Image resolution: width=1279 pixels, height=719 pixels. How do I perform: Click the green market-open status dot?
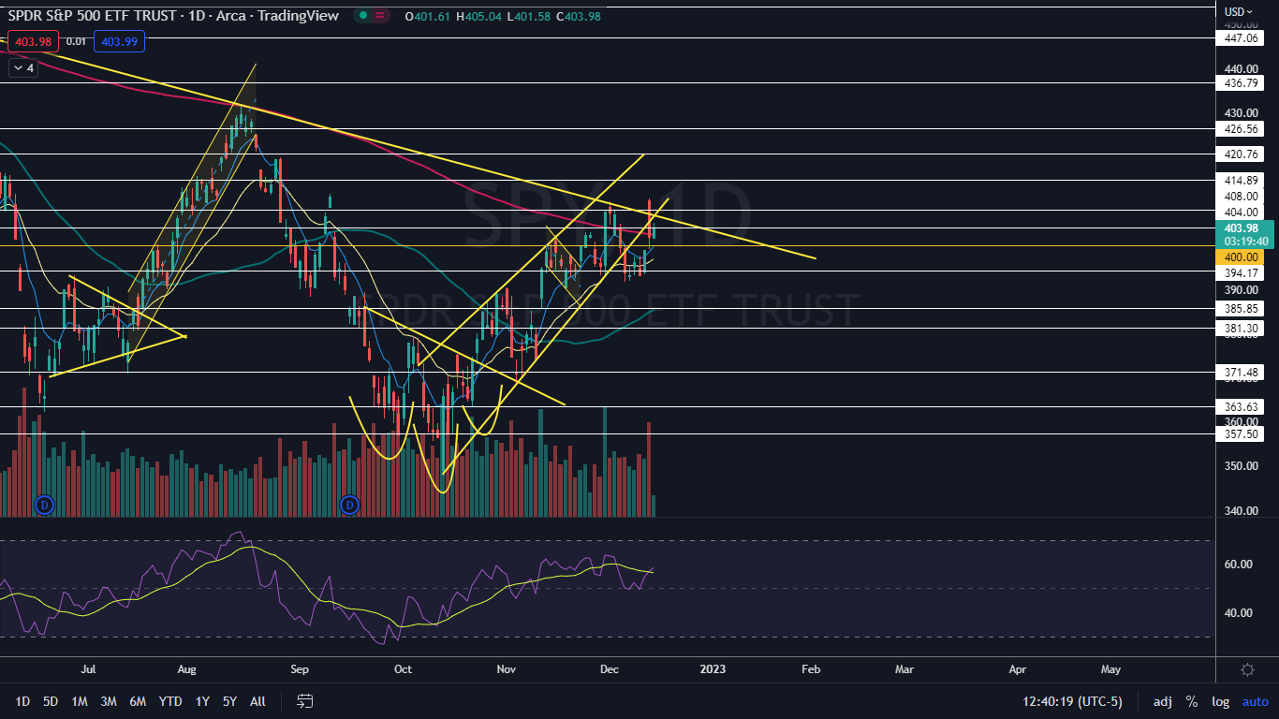(x=362, y=16)
